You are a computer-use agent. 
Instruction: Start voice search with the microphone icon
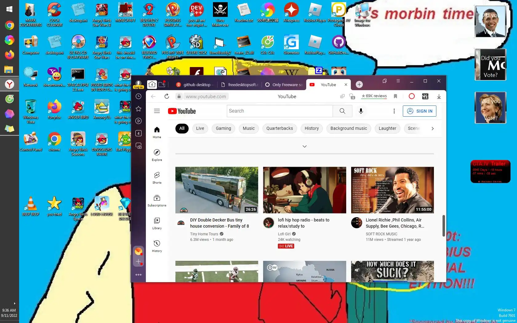pos(361,111)
